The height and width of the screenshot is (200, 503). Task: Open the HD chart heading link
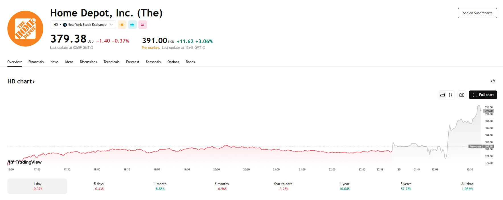point(21,81)
